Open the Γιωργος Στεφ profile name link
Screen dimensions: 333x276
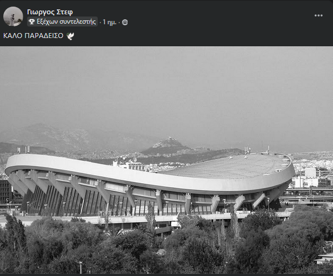[x=50, y=12]
